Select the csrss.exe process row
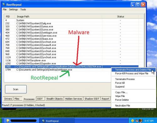 [72, 29]
